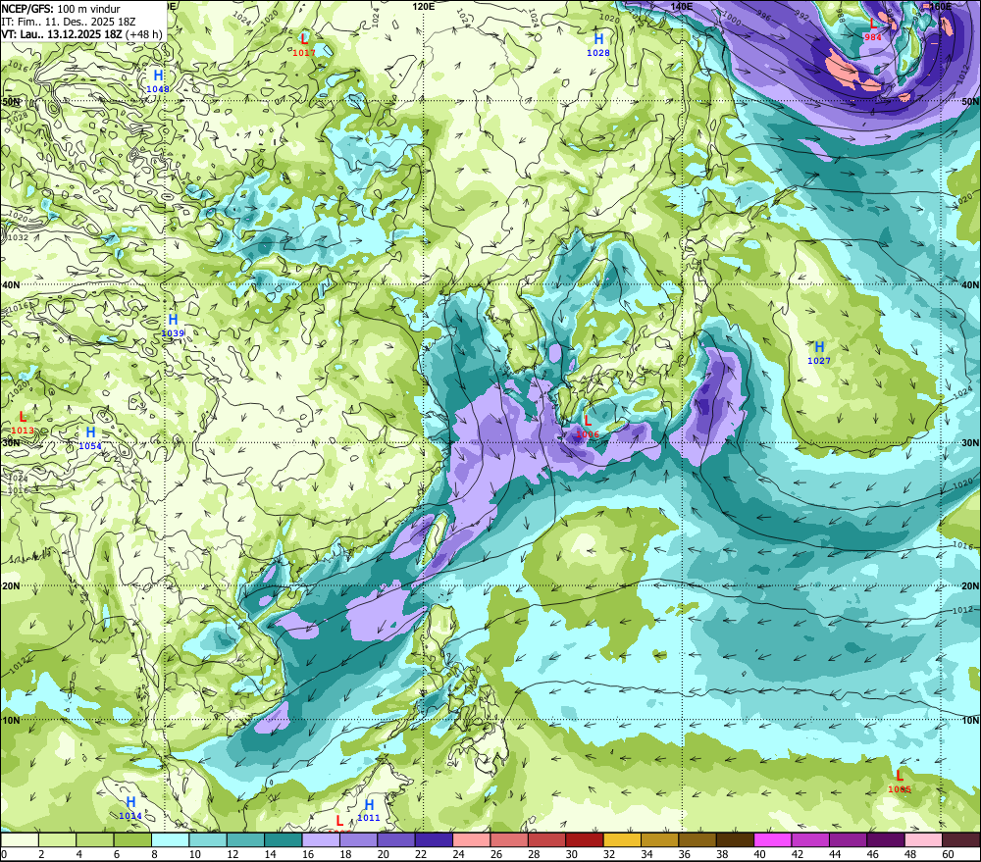Click the L marker labeled 1017
The height and width of the screenshot is (862, 981).
[305, 39]
